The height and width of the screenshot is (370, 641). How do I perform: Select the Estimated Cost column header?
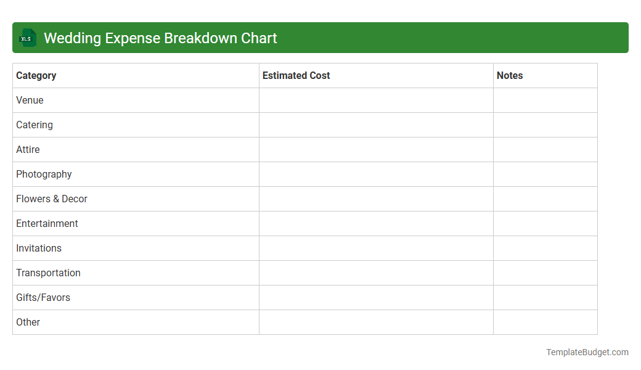pyautogui.click(x=296, y=75)
